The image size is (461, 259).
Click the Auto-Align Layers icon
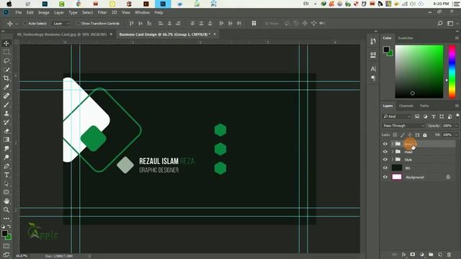(254, 23)
